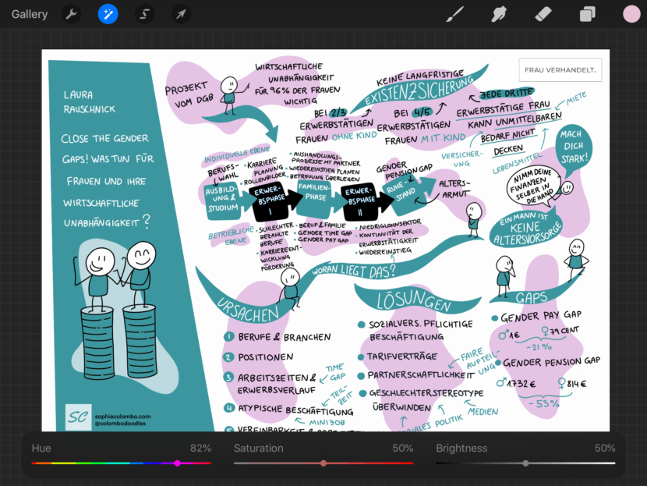The height and width of the screenshot is (486, 647).
Task: Click the Hue slider handle
Action: 178,463
